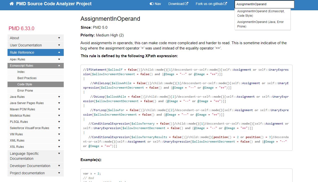Click the external-link icon beside Download

[186, 4]
